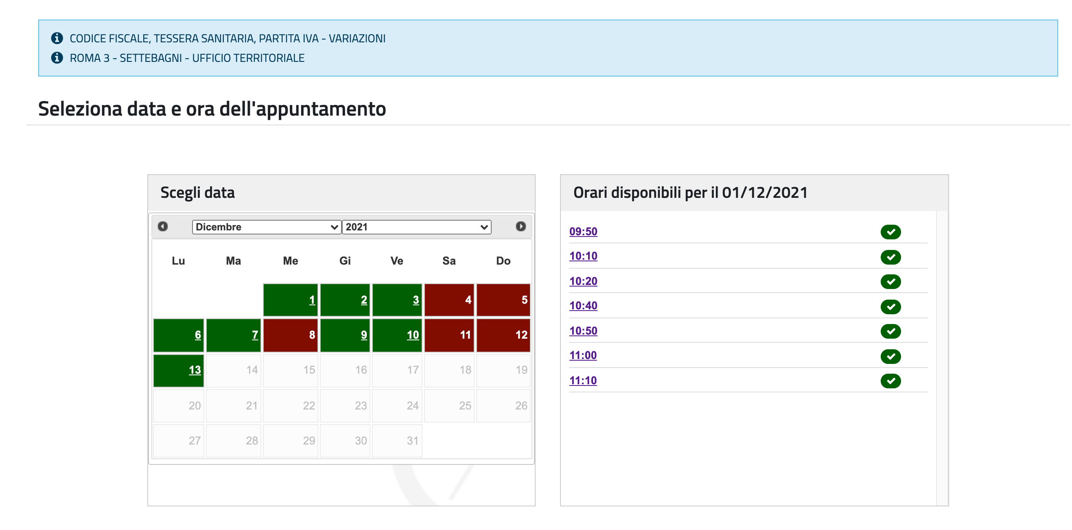Select December 3 in calendar

[397, 300]
